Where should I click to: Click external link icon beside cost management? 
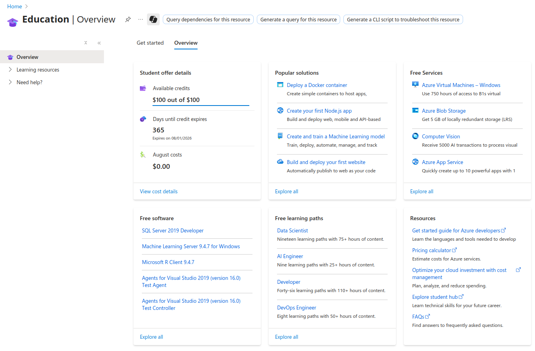click(x=518, y=270)
